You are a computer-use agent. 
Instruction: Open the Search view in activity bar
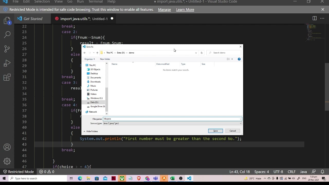[7, 34]
